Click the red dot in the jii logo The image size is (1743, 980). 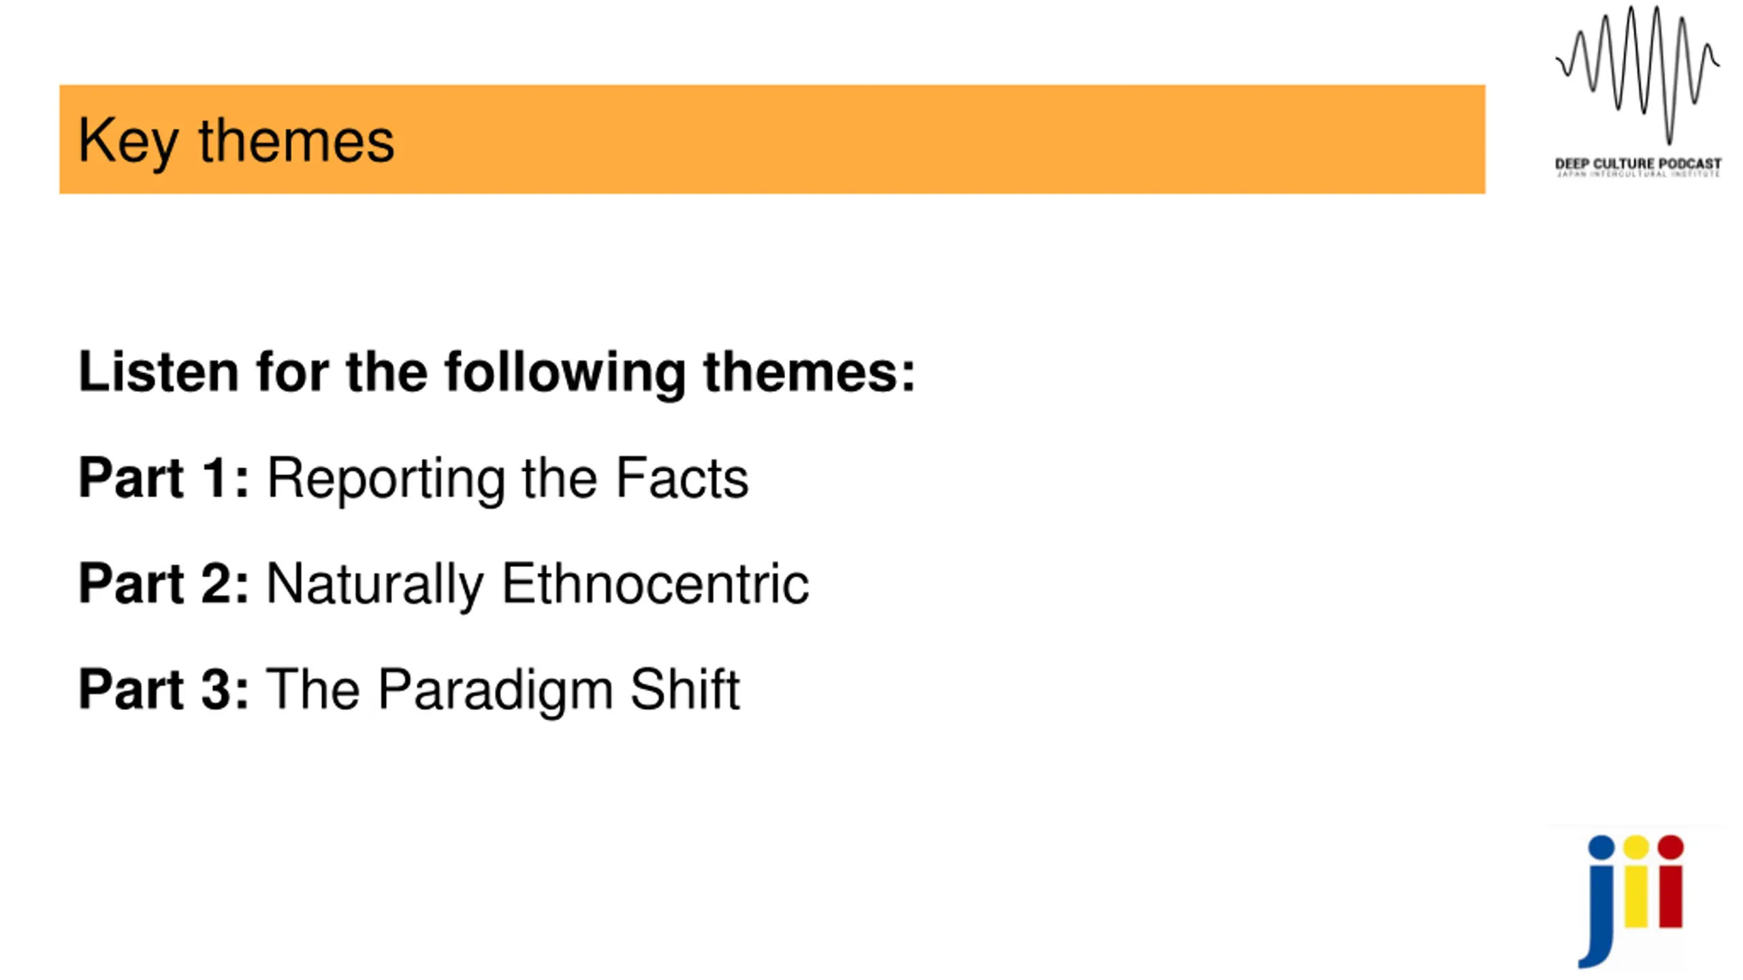(1671, 847)
